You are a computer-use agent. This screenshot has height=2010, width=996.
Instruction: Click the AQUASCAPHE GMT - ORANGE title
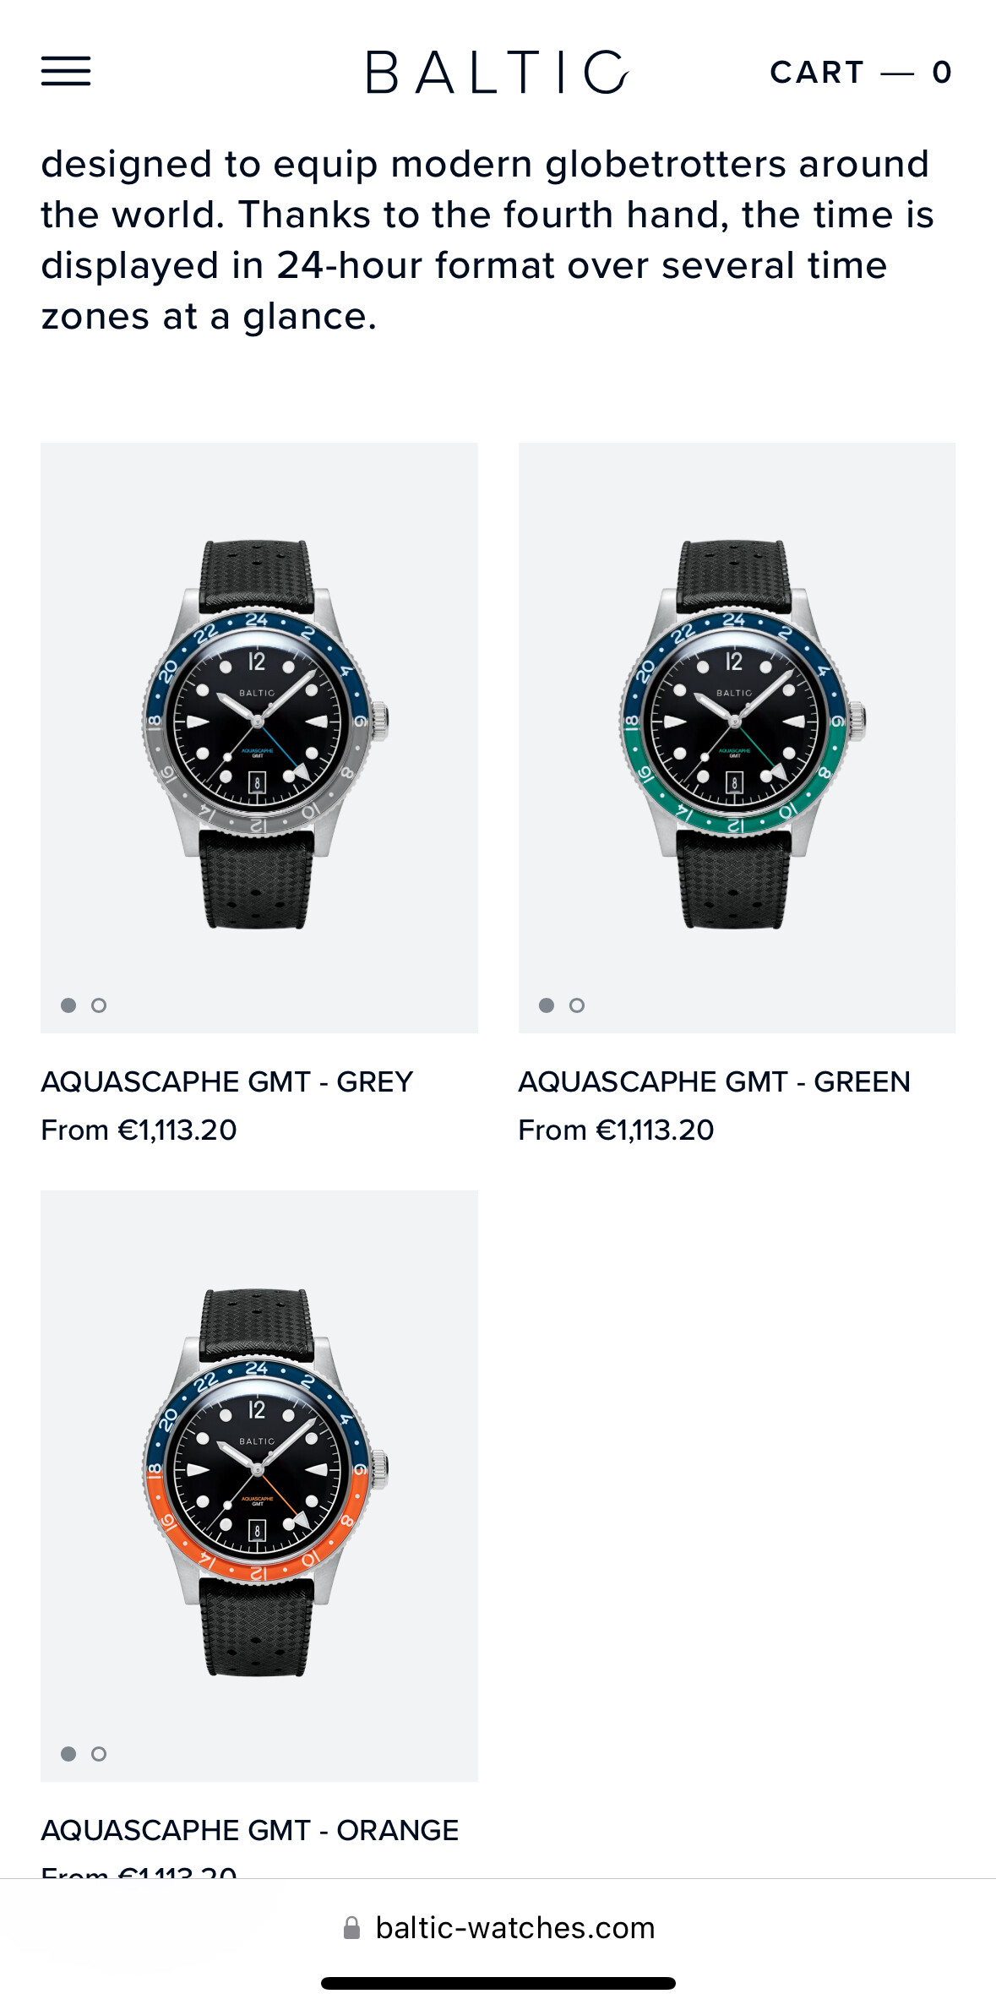click(250, 1831)
